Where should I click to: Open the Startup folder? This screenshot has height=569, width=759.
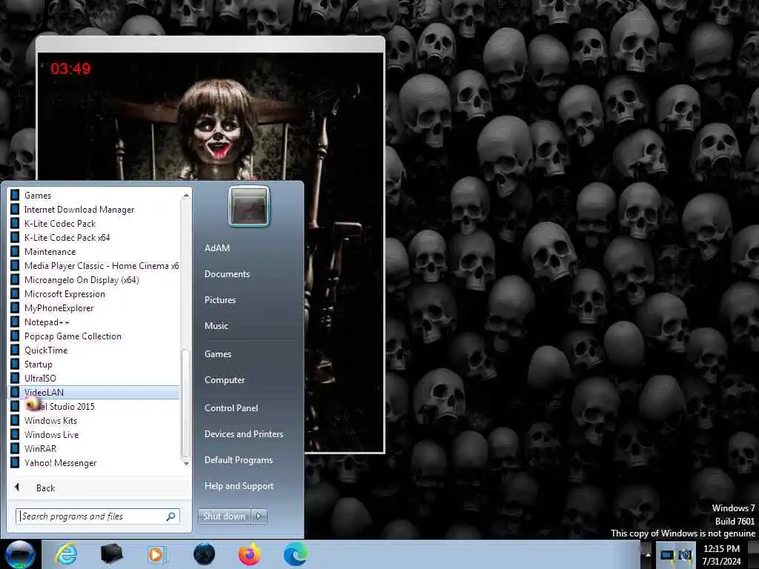coord(94,364)
